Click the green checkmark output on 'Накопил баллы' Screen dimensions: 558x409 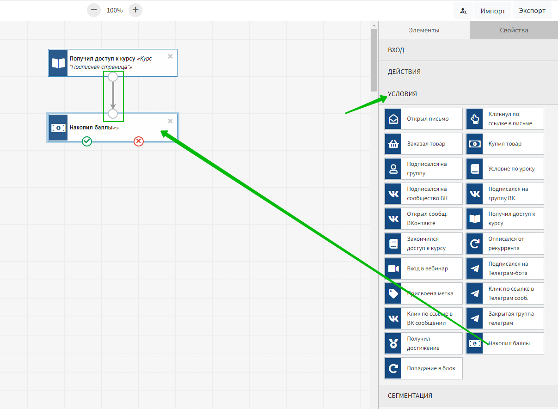point(87,141)
